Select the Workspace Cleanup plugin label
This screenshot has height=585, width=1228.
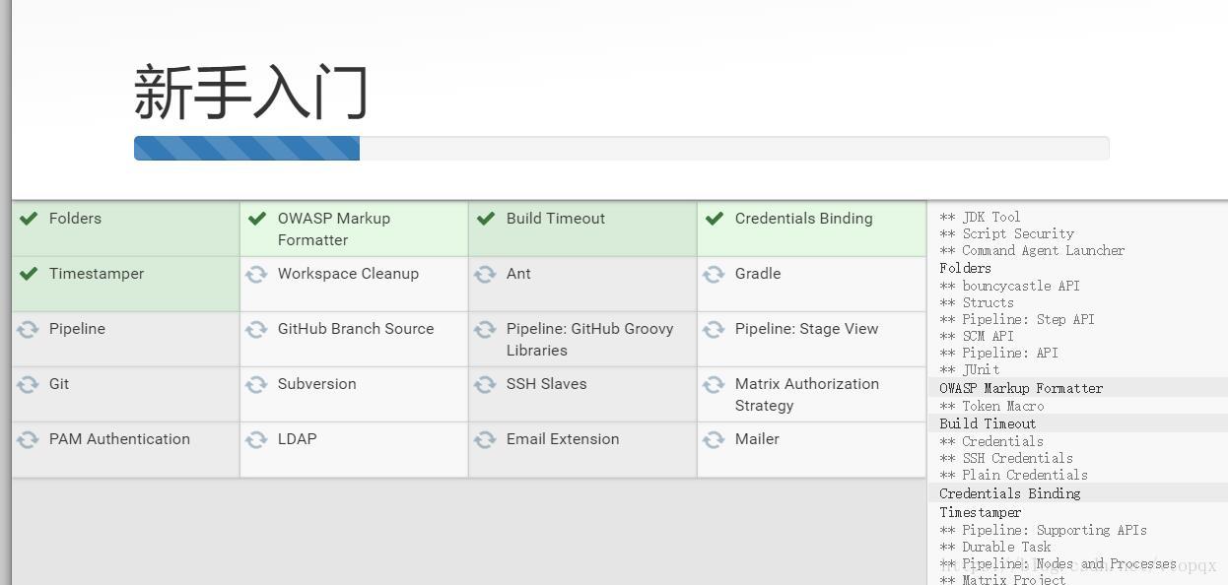pyautogui.click(x=348, y=274)
